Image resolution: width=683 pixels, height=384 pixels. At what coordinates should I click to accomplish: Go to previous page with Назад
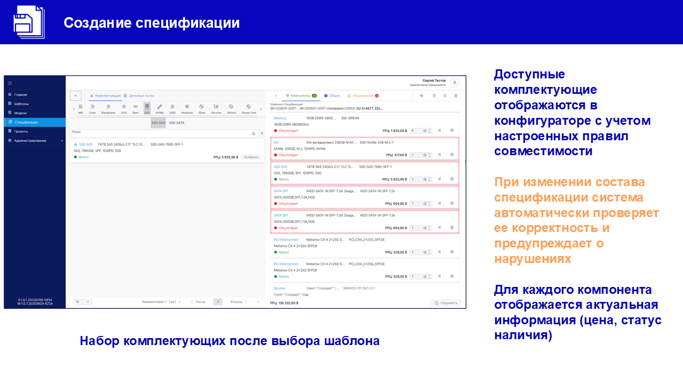click(x=197, y=302)
